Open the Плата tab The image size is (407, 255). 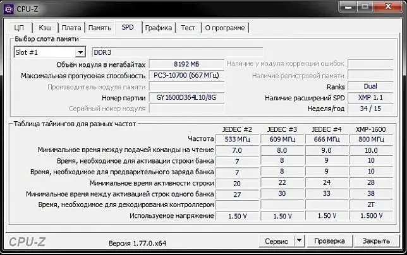71,28
